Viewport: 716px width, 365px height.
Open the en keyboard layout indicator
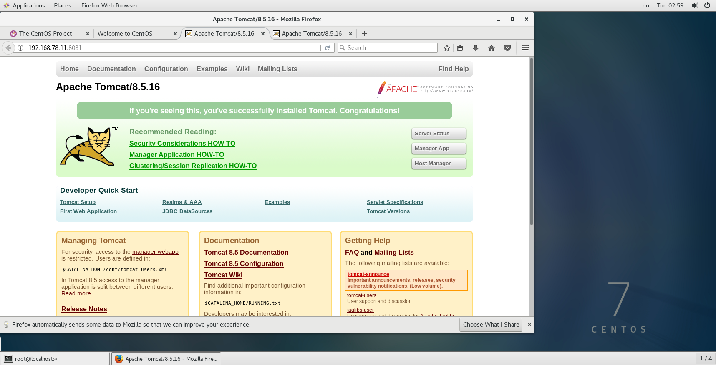pos(646,5)
